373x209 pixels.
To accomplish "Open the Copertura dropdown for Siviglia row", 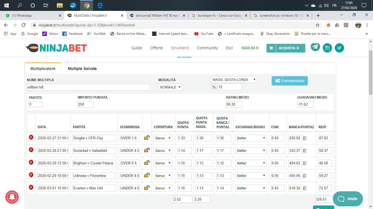I will pos(163,138).
